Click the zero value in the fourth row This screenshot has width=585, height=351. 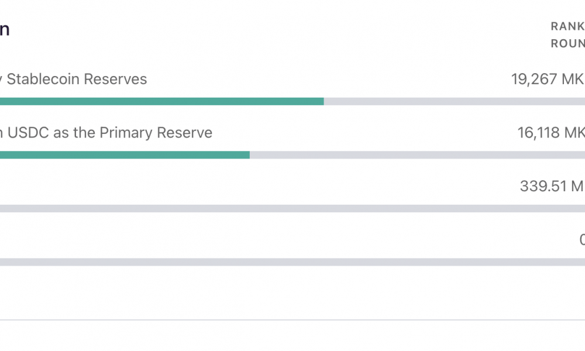point(582,239)
